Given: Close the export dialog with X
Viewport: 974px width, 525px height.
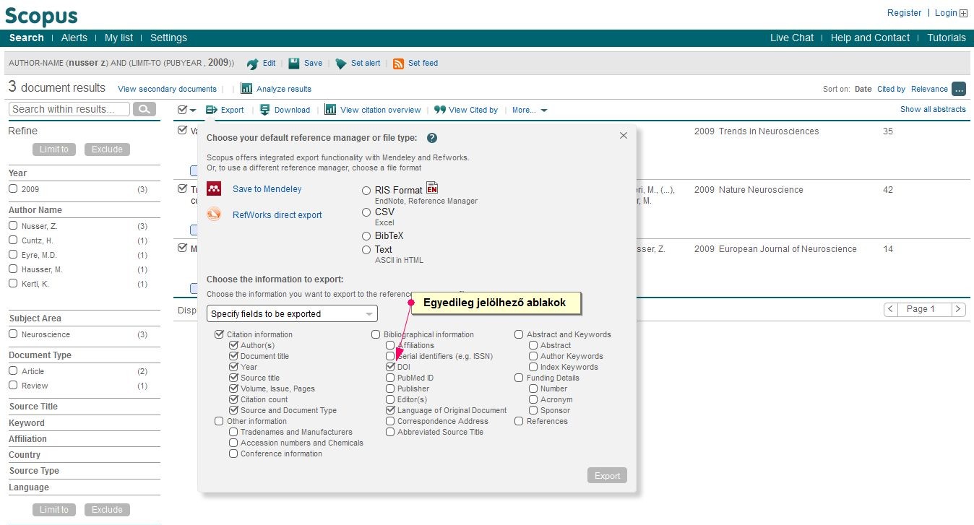Looking at the screenshot, I should point(624,136).
